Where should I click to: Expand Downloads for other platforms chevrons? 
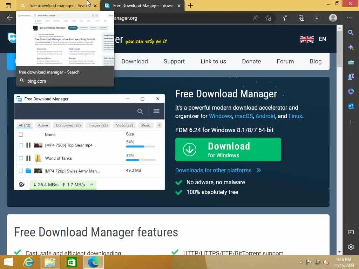(259, 171)
